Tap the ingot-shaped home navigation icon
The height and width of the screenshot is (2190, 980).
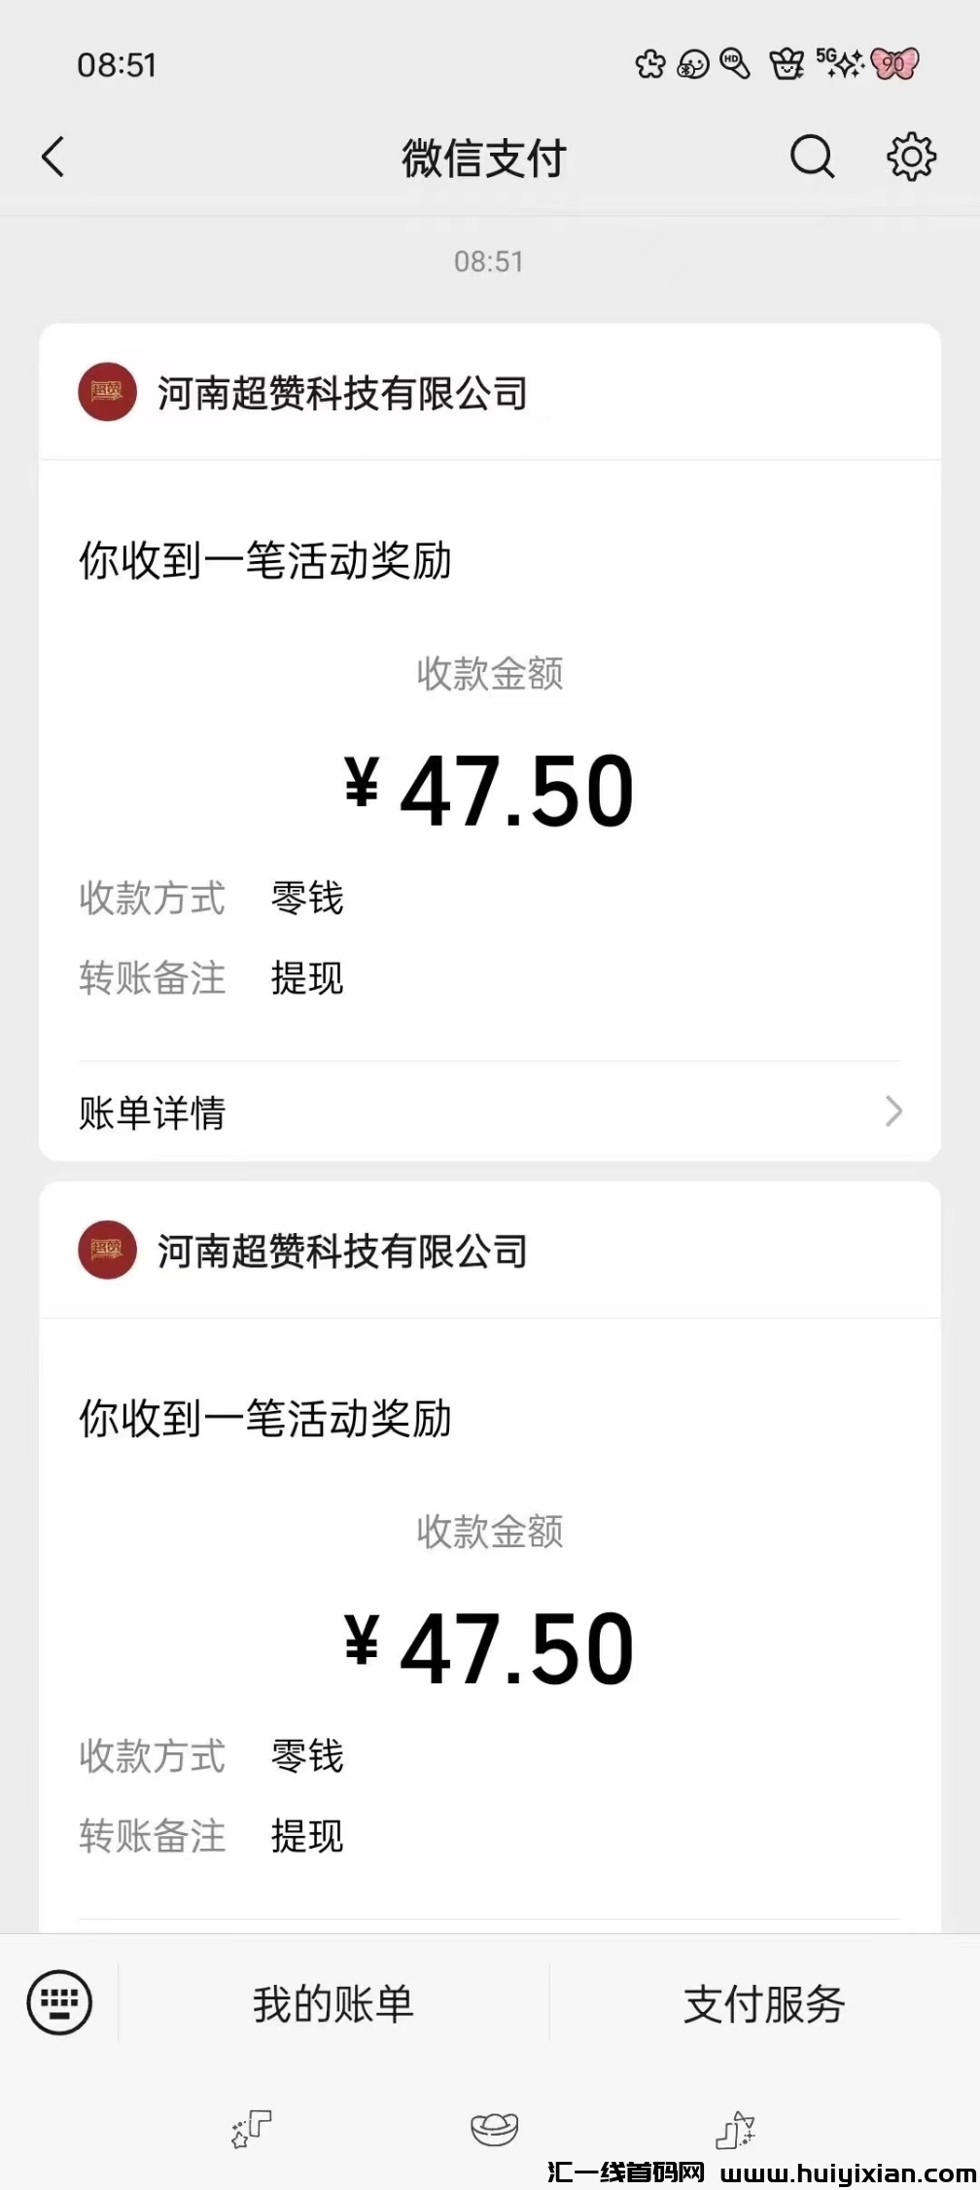coord(494,2128)
